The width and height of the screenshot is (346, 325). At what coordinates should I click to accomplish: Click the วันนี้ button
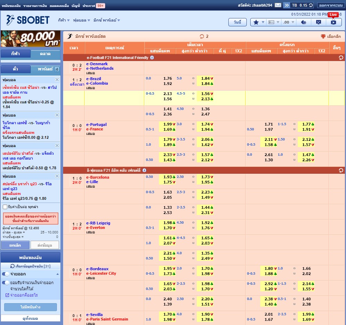(x=237, y=22)
